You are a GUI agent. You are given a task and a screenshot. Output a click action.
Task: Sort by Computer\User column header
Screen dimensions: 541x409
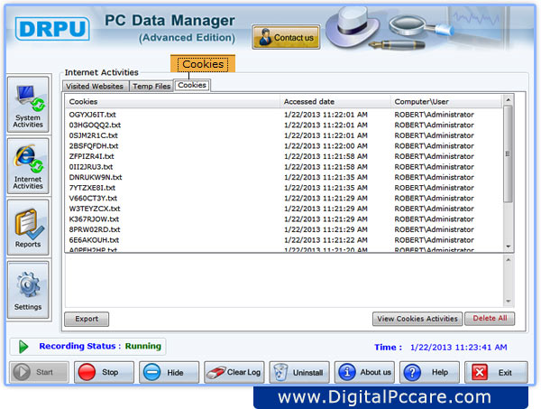446,101
